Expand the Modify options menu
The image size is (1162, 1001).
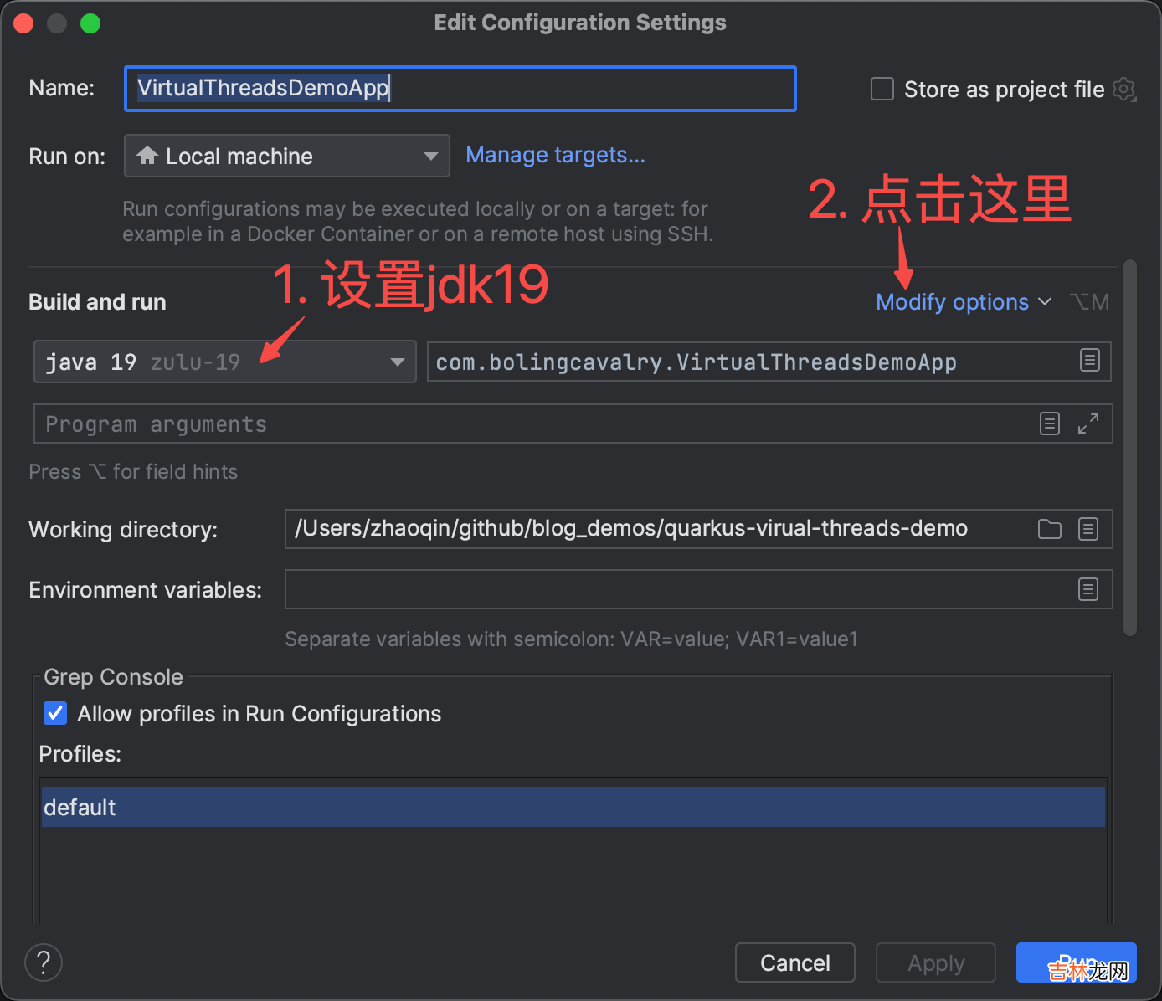point(963,302)
